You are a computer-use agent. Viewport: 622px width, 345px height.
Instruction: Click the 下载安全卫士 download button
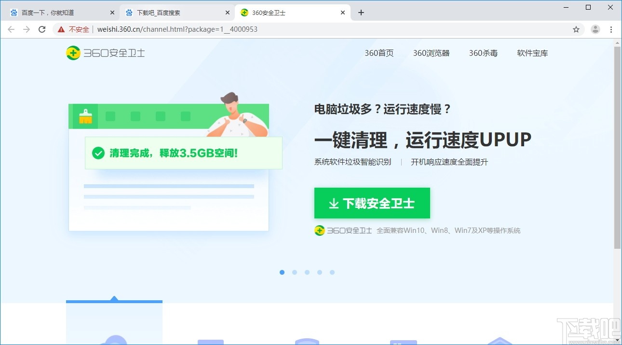tap(372, 203)
